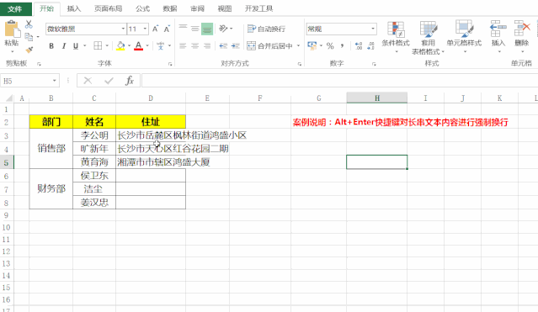Decrease decimal places
Image resolution: width=538 pixels, height=312 pixels.
(x=370, y=45)
